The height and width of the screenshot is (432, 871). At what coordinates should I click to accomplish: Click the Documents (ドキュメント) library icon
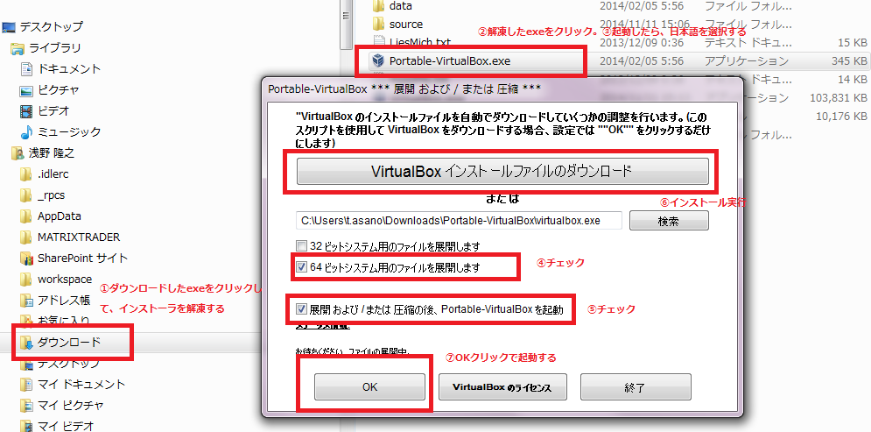[26, 69]
